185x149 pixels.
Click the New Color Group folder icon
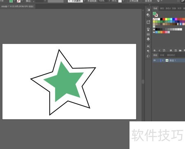[180, 50]
